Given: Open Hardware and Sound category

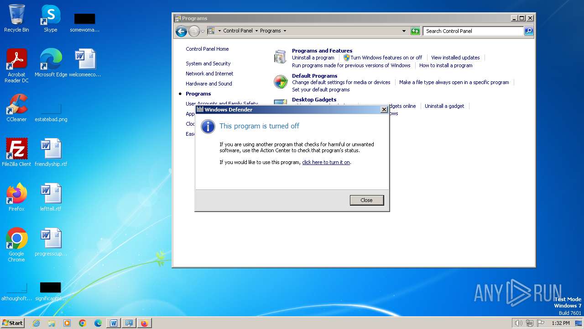Looking at the screenshot, I should click(209, 84).
